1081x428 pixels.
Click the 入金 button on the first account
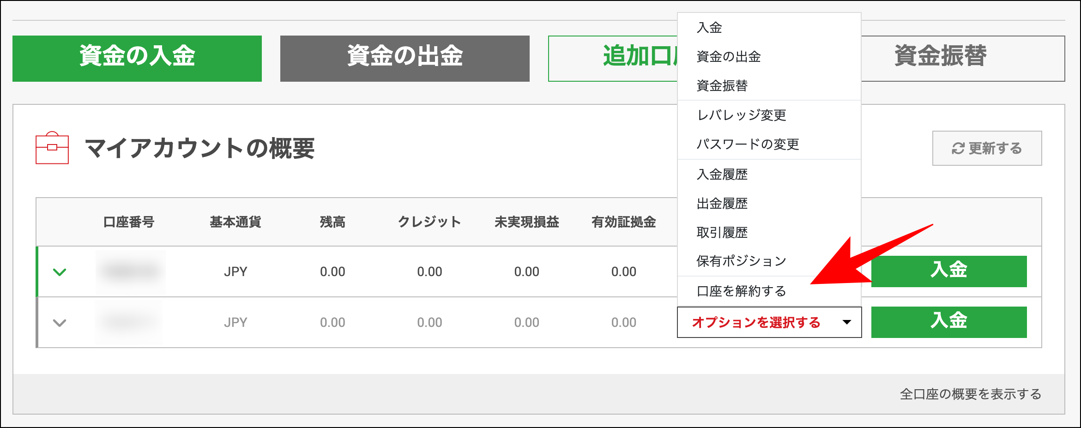tap(949, 271)
